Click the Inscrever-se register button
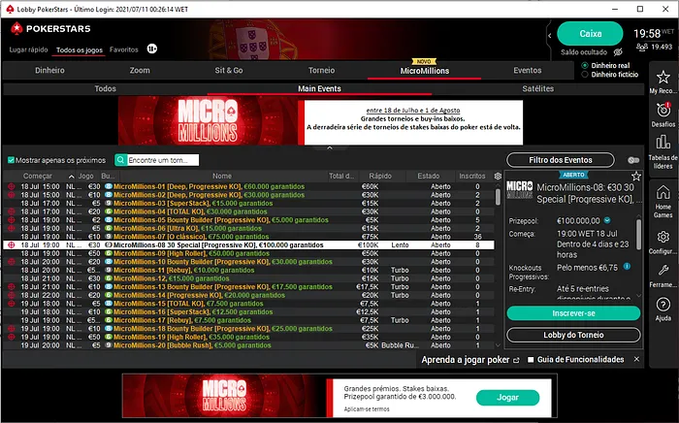The height and width of the screenshot is (423, 679). tap(573, 313)
